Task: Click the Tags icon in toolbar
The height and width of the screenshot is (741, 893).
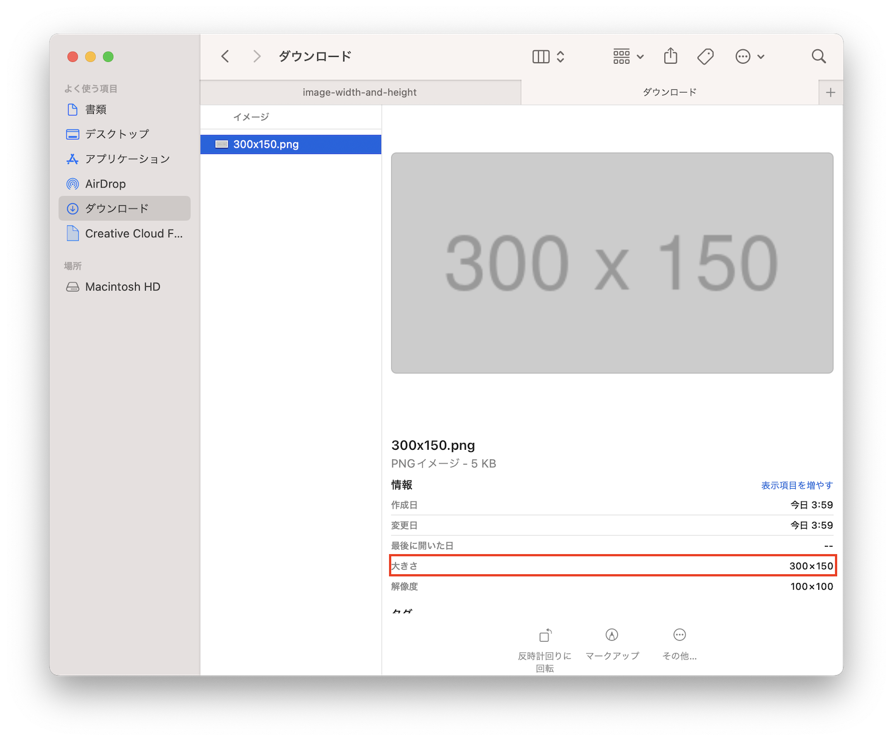Action: pos(705,56)
